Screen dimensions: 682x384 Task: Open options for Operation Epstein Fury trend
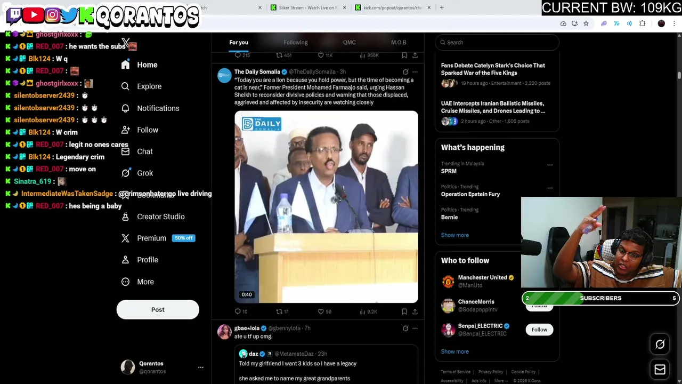click(x=550, y=188)
